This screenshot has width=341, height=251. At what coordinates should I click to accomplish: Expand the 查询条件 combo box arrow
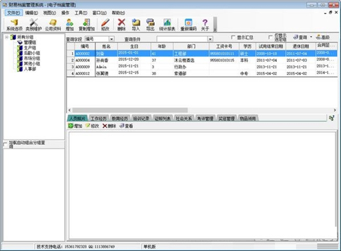coord(210,39)
